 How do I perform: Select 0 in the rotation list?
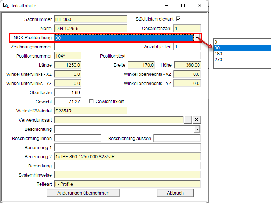pyautogui.click(x=242, y=42)
